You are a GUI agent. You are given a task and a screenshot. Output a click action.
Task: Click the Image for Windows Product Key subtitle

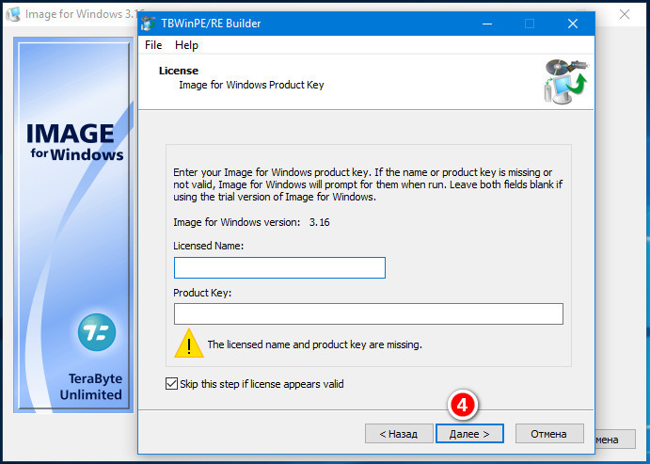point(251,85)
